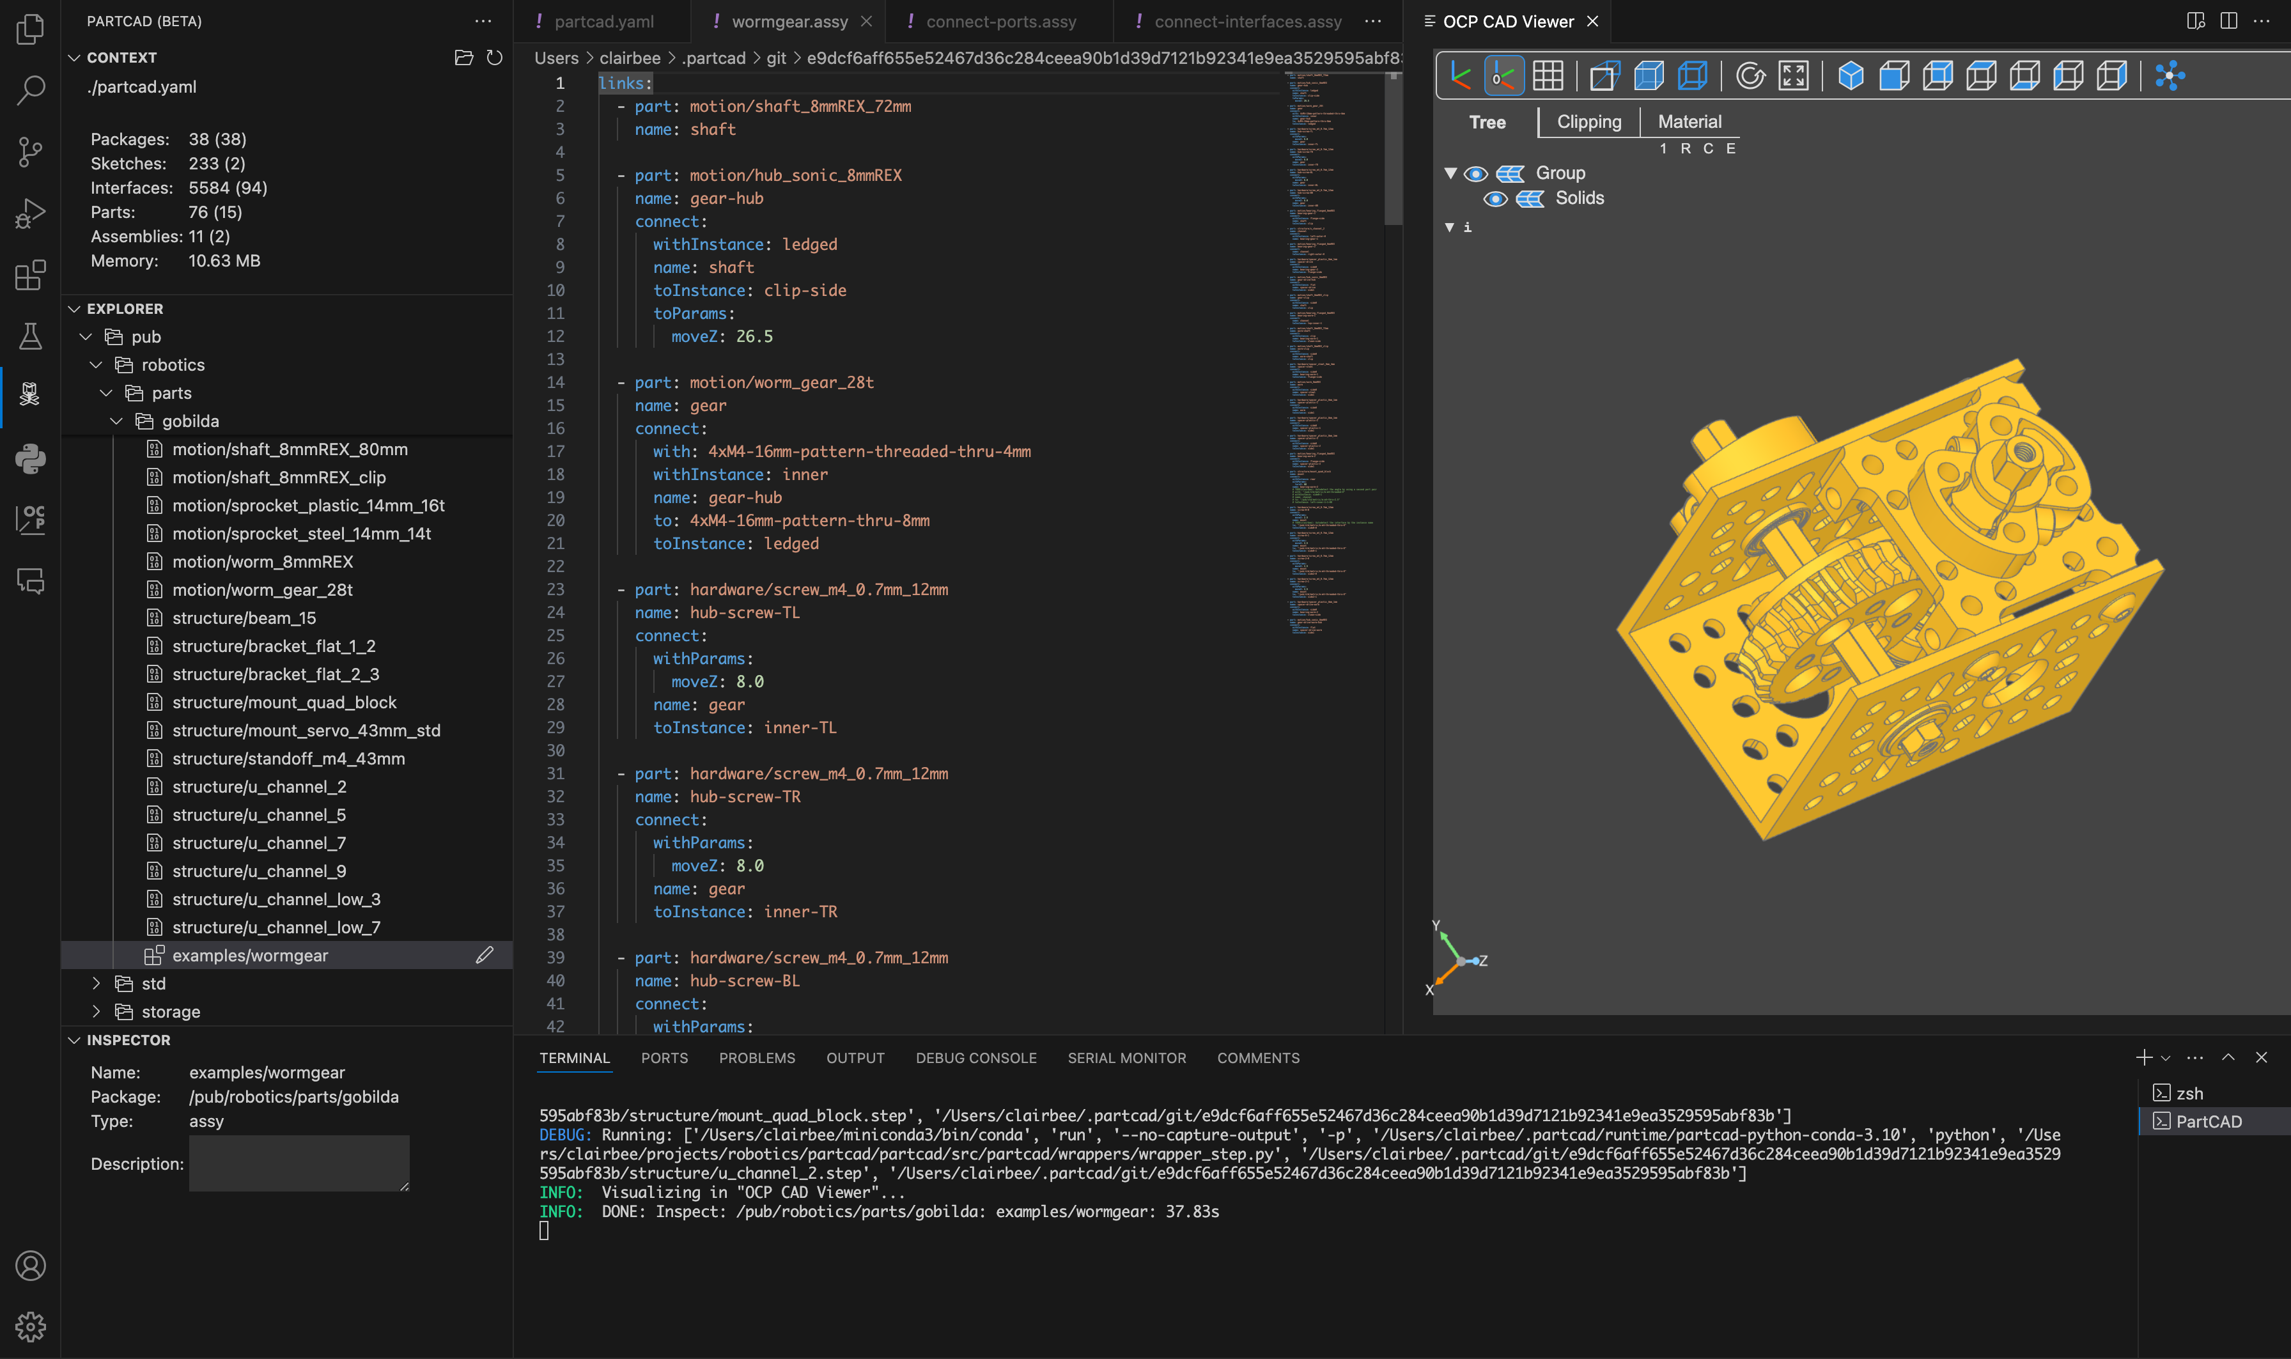2291x1359 pixels.
Task: Refresh the PartCAD context panel
Action: tap(495, 57)
